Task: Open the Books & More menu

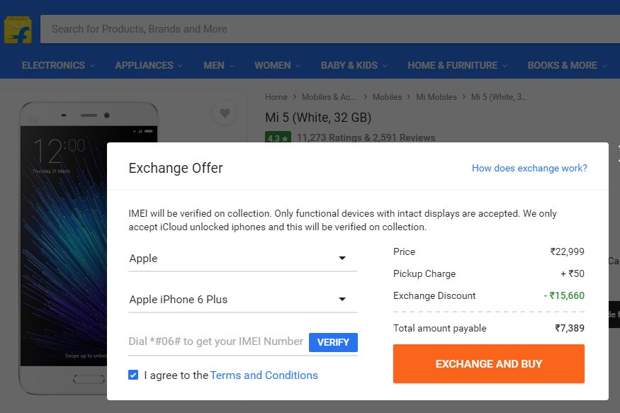Action: point(567,65)
